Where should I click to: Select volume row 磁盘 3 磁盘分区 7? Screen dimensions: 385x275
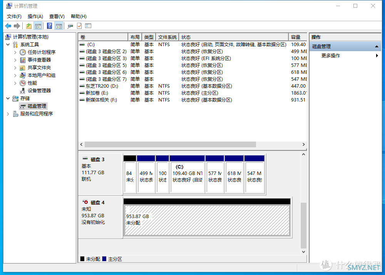coord(193,79)
